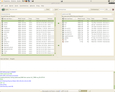Image resolution: width=115 pixels, height=92 pixels.
Task: Launch Firefox from the top panel
Action: pos(26,1)
